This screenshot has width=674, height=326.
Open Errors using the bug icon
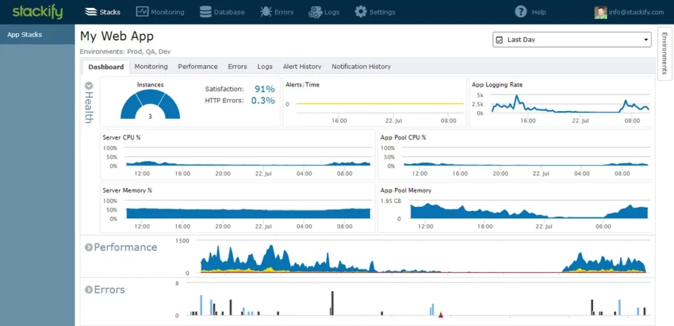[x=265, y=12]
